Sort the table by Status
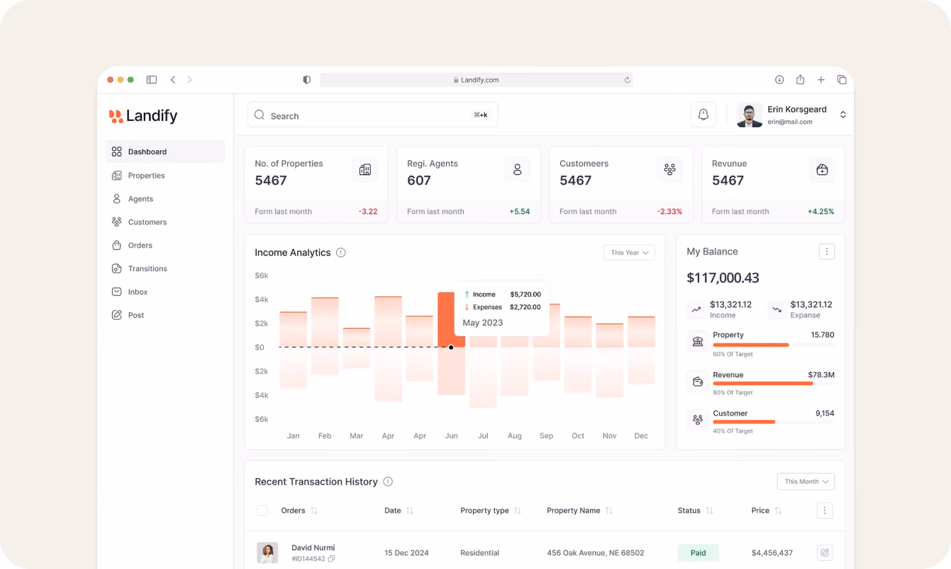 (709, 511)
